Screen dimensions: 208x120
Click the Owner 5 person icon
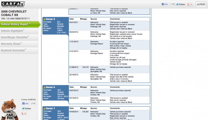(x=44, y=19)
